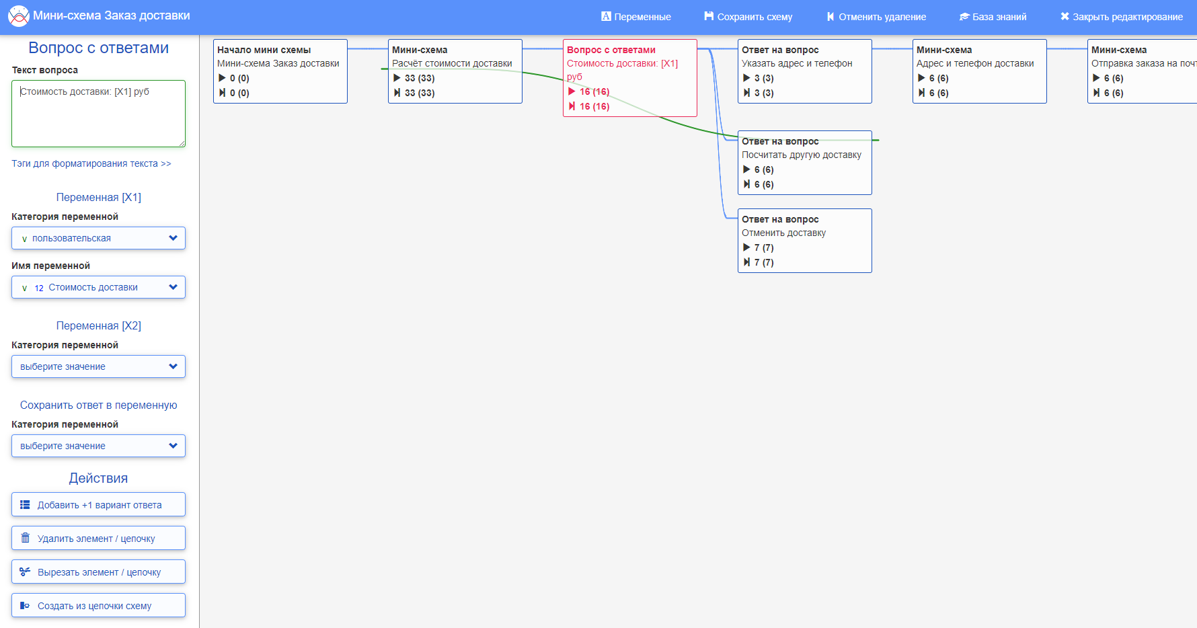This screenshot has width=1197, height=628.
Task: Click the end-marker icon in Посчитать другую доставку node
Action: 746,184
